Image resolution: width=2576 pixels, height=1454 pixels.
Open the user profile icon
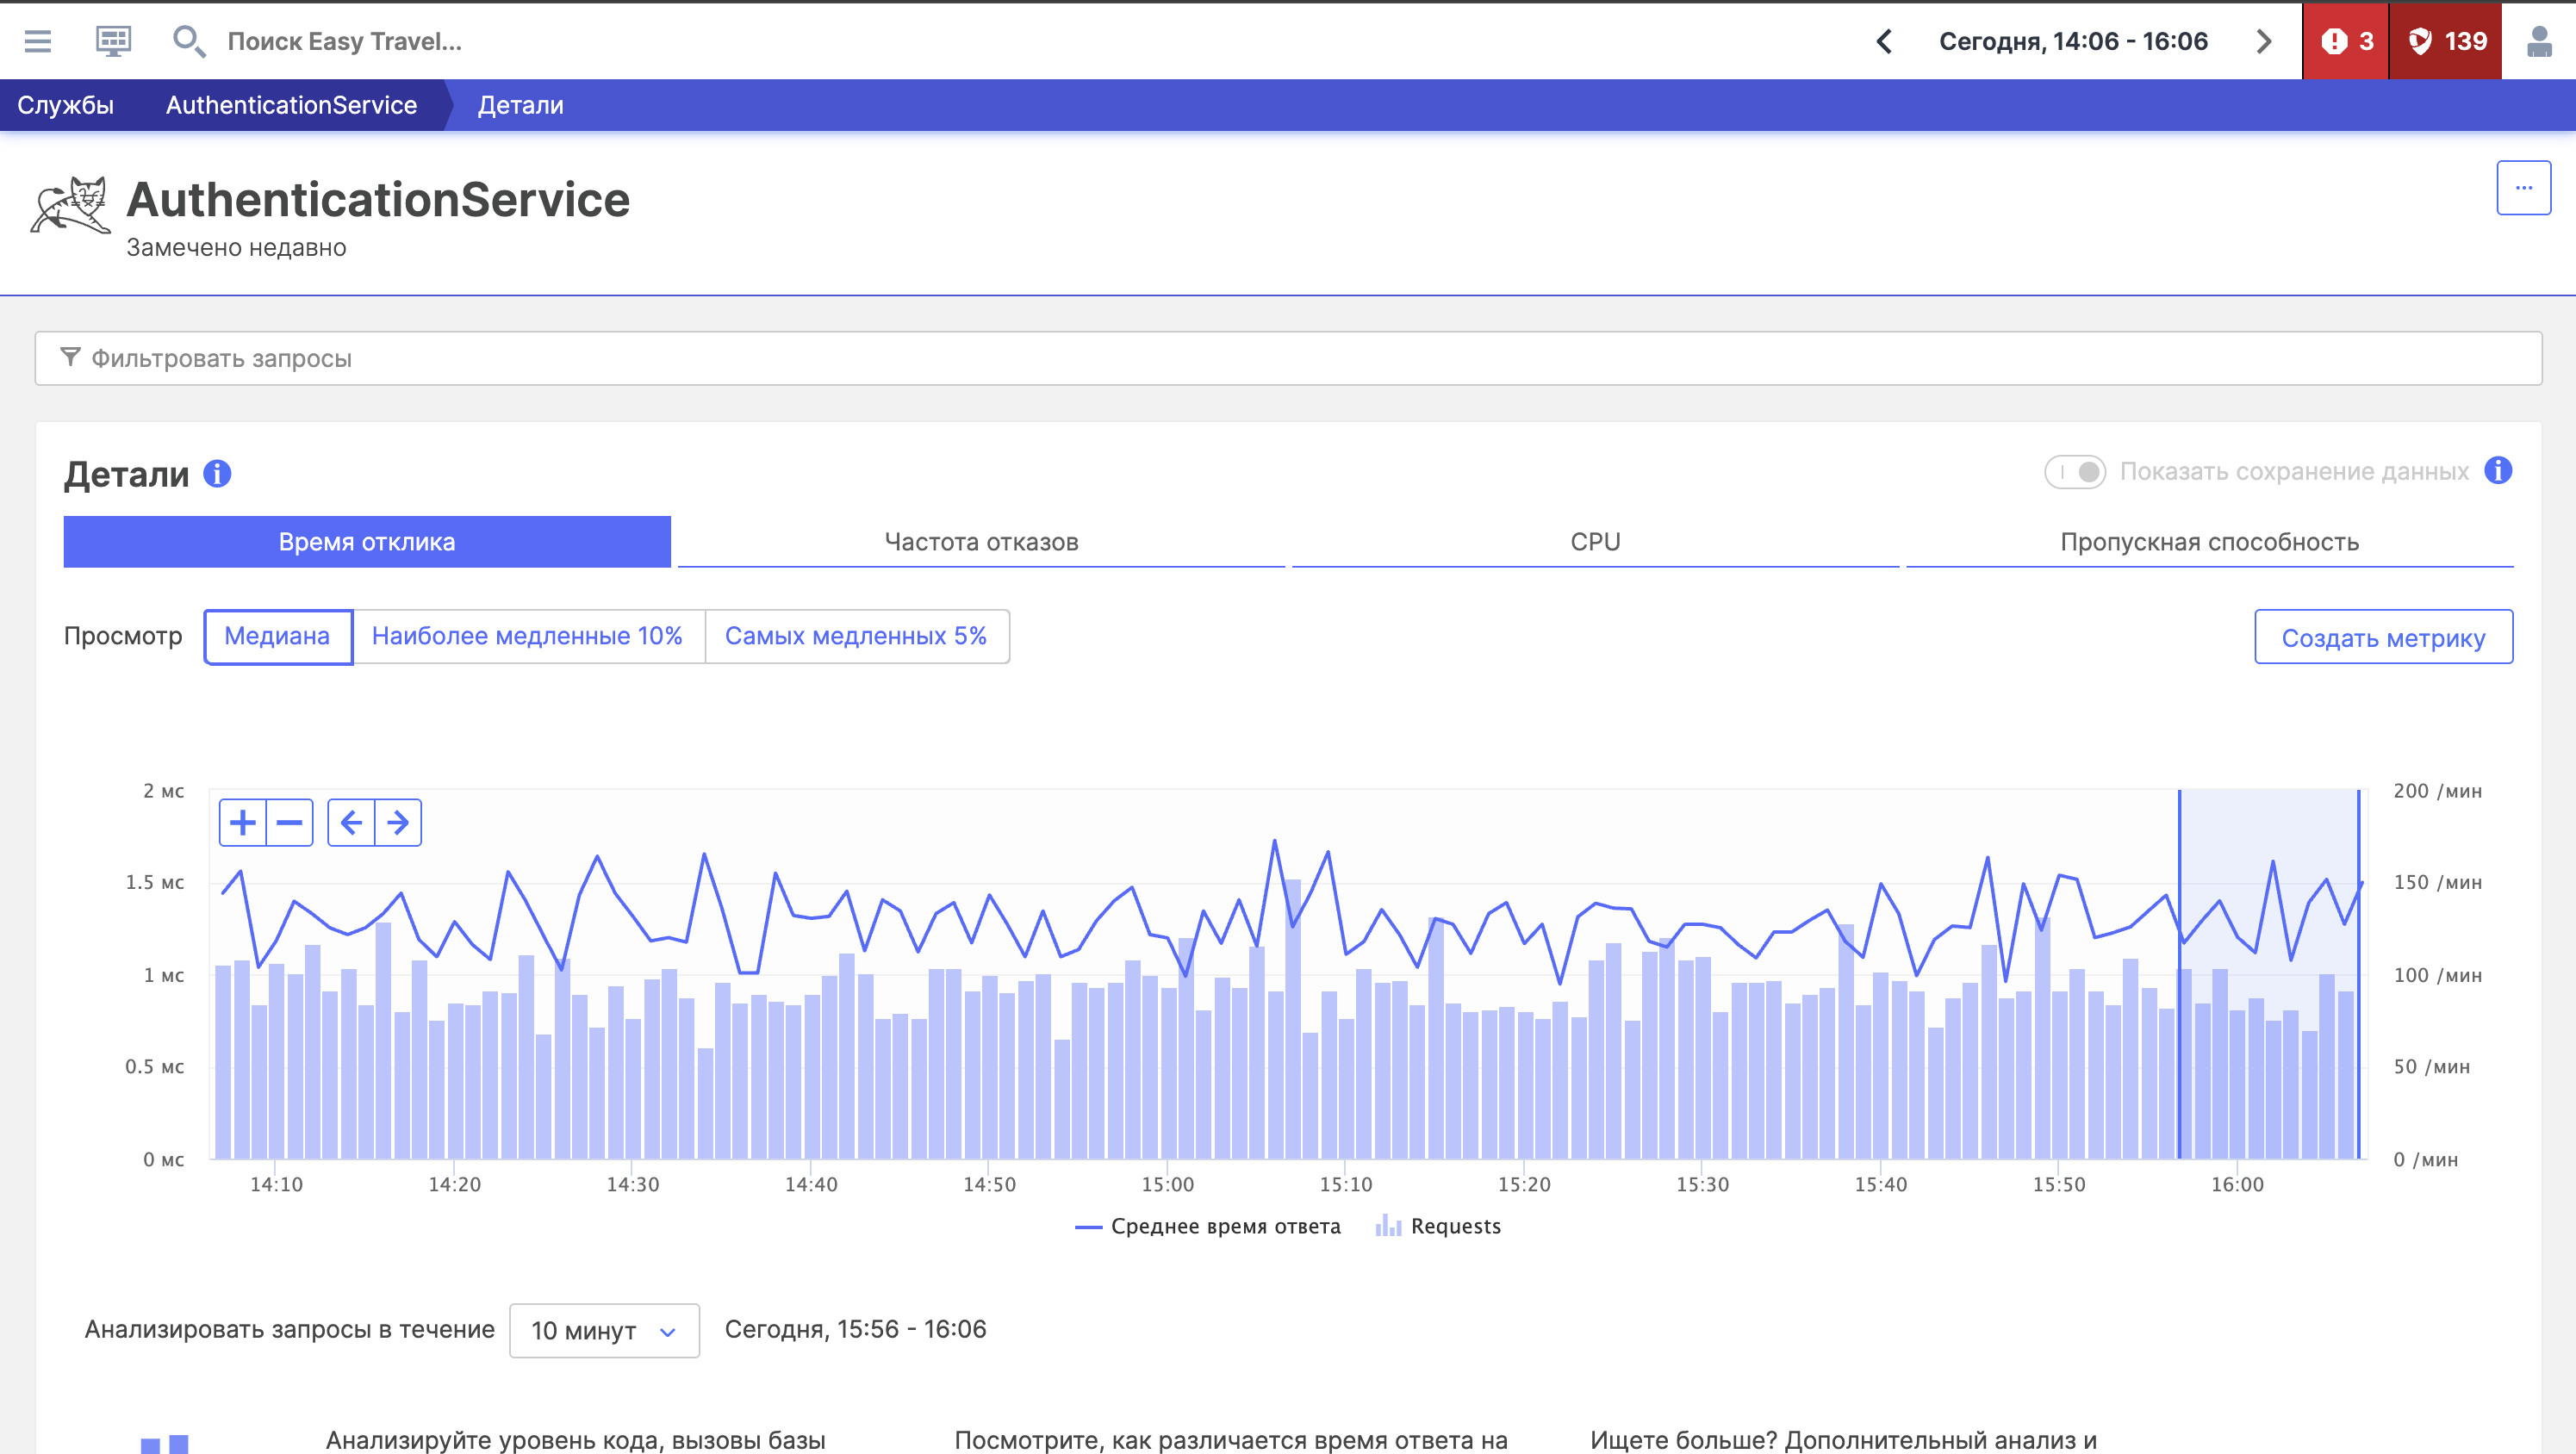click(x=2538, y=41)
